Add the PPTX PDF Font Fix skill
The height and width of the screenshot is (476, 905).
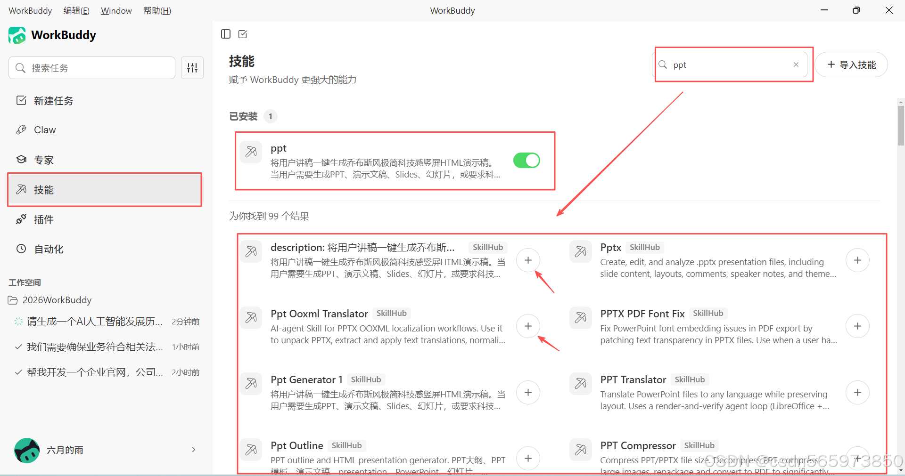[x=857, y=326]
